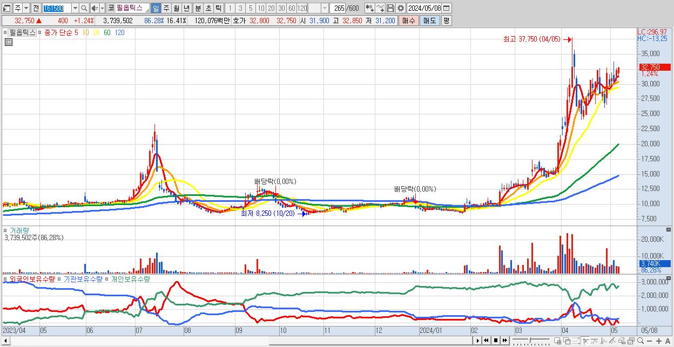Click the line overlay tool icon beside save

click(380, 8)
